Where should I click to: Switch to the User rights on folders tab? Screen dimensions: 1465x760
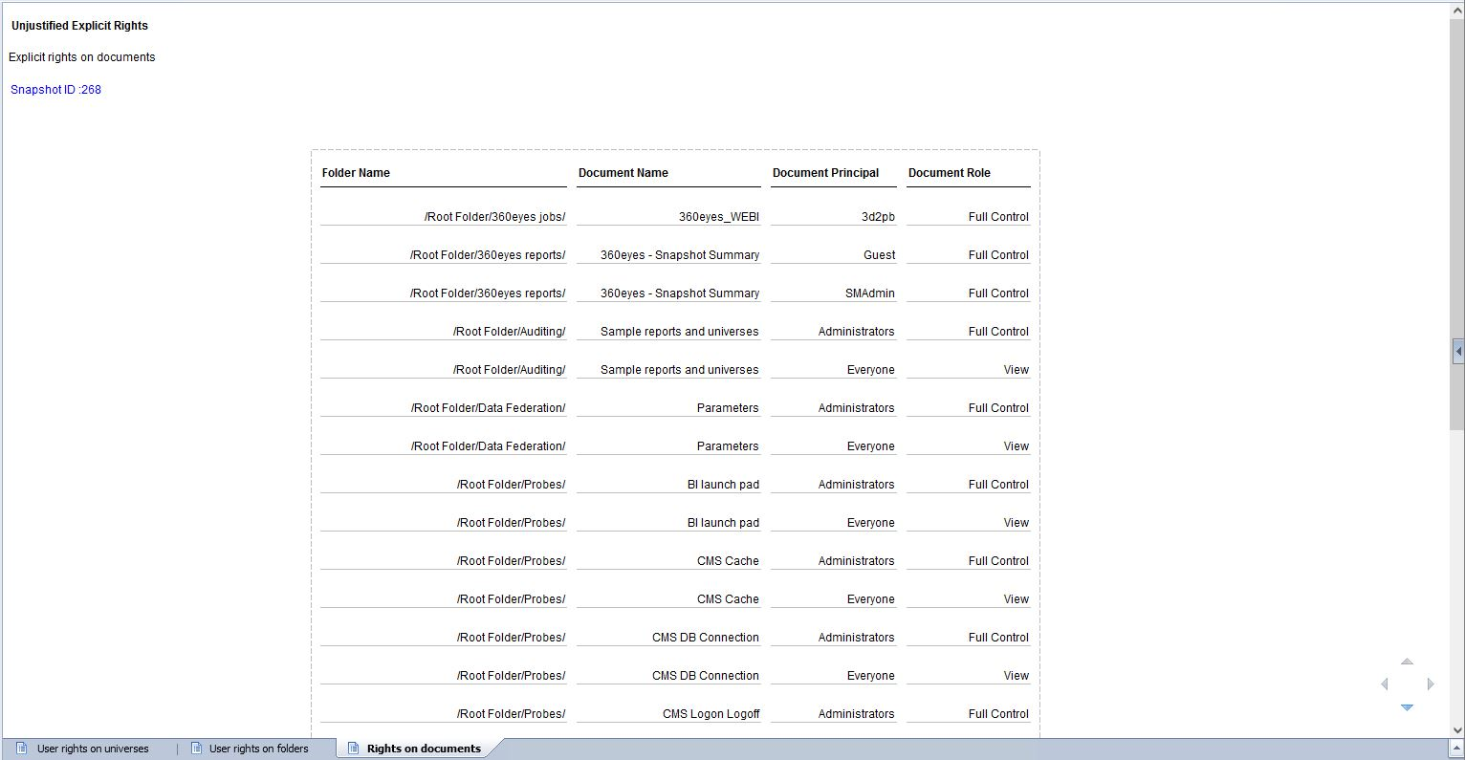(x=258, y=749)
